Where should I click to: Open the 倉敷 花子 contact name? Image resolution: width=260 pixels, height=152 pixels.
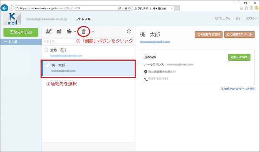tap(59, 50)
